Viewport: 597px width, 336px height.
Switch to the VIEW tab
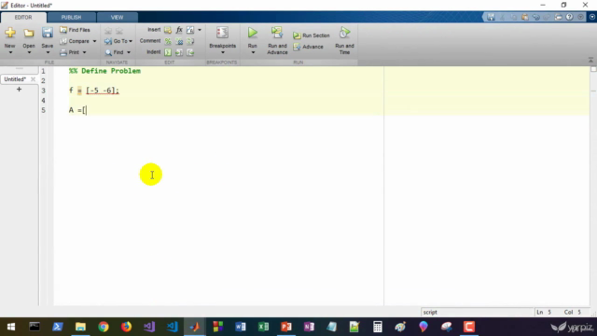[x=117, y=17]
